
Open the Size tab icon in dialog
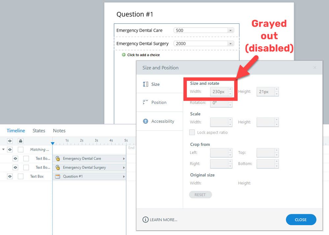click(x=146, y=84)
